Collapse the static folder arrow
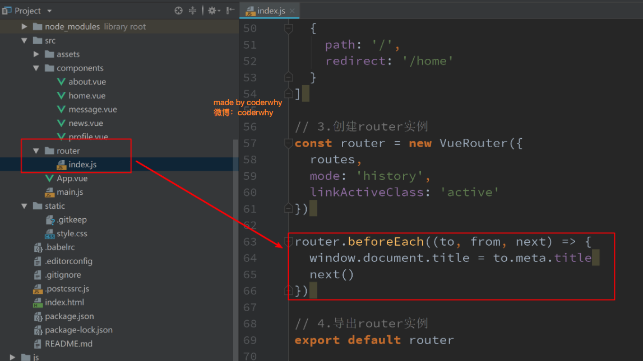This screenshot has width=643, height=361. 24,206
